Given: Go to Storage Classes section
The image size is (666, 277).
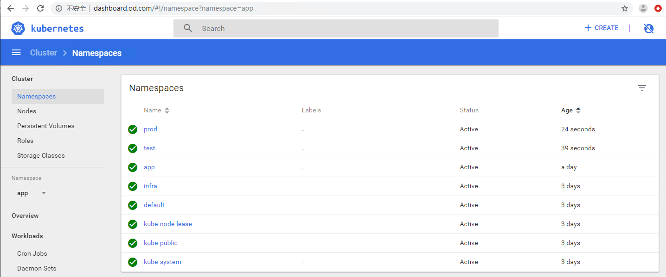Looking at the screenshot, I should (x=41, y=155).
